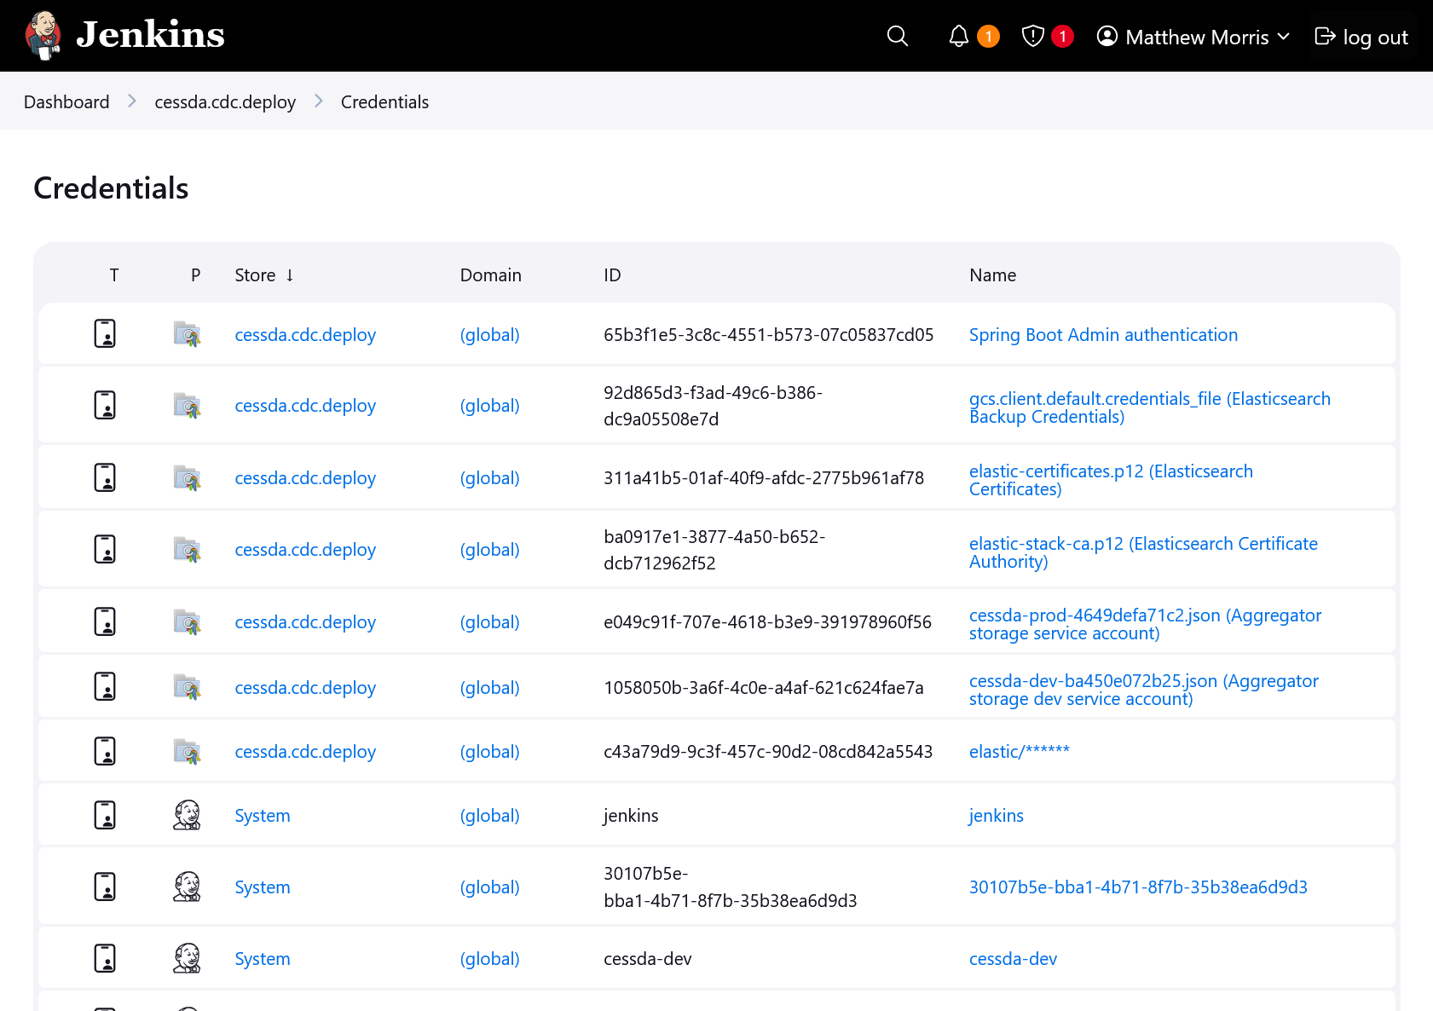The image size is (1433, 1011).
Task: Click folder store icon in elastic/****** row
Action: coord(187,751)
